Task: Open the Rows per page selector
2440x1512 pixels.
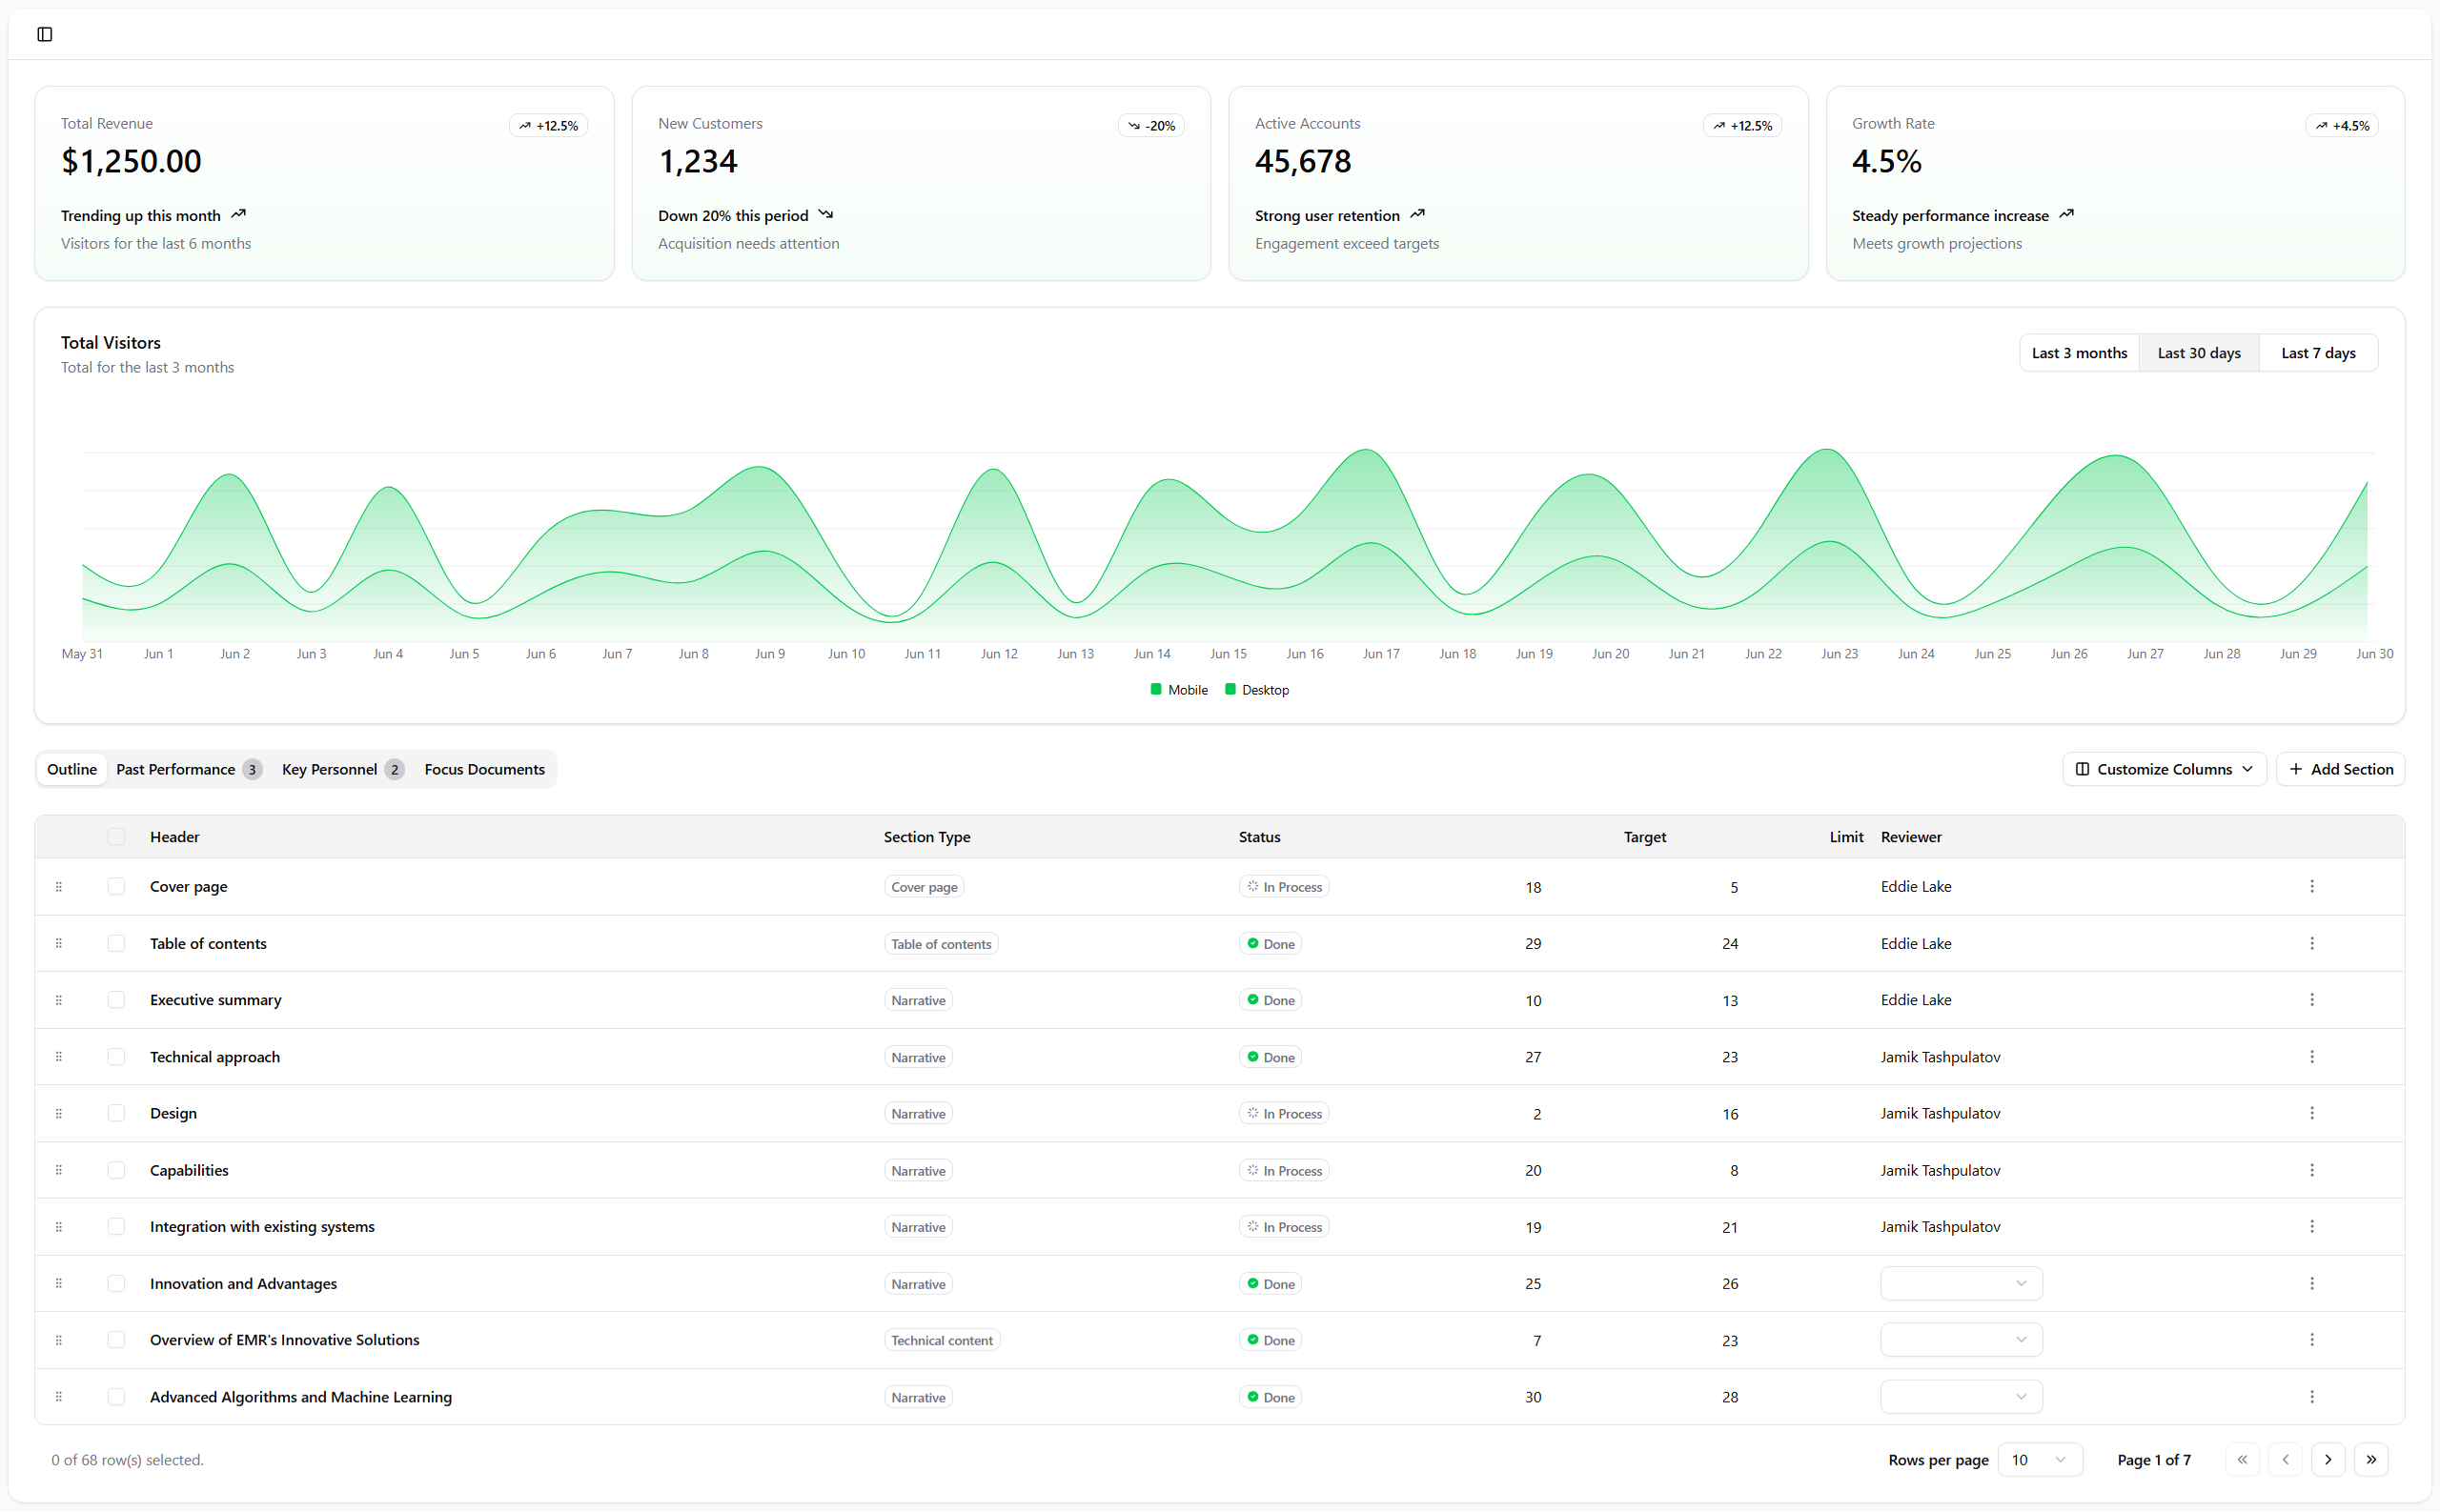Action: tap(2039, 1460)
